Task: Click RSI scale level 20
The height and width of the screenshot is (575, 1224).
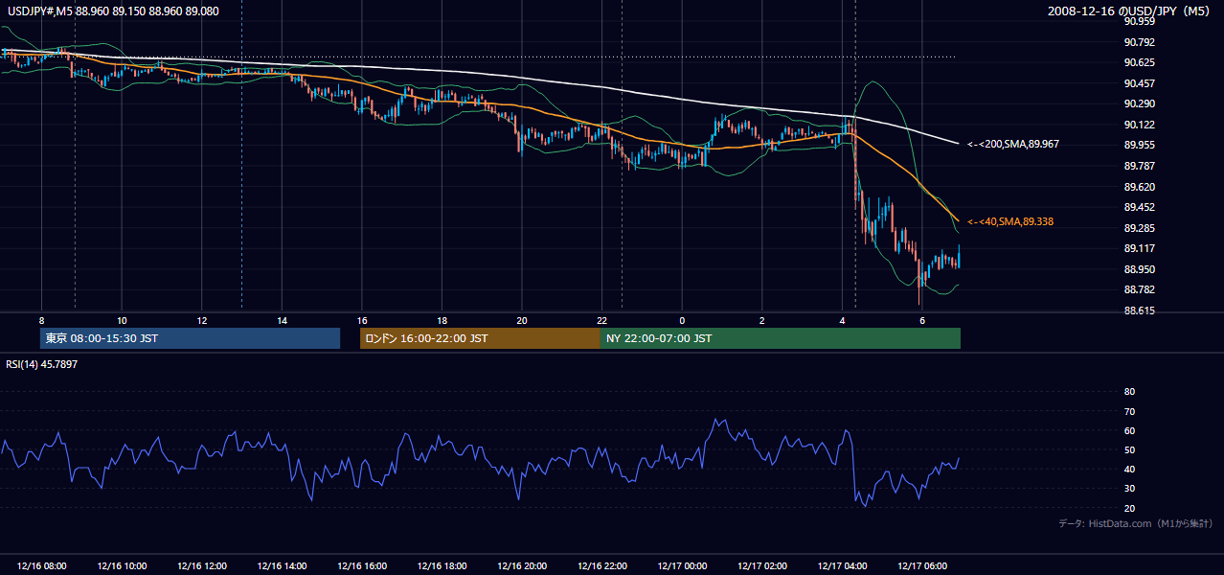Action: point(1129,508)
